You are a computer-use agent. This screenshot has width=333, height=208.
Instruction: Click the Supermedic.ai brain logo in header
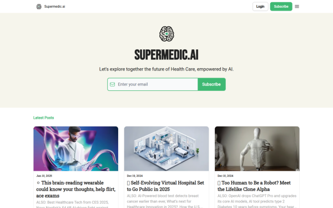tap(39, 7)
